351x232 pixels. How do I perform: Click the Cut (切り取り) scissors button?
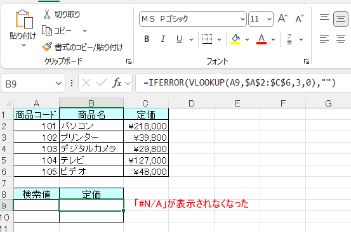tap(62, 15)
